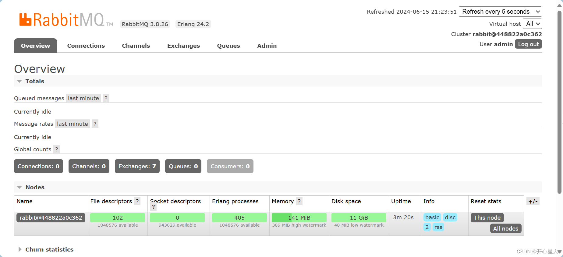The height and width of the screenshot is (257, 563).
Task: Click the uptime value 3m 20s
Action: click(403, 217)
